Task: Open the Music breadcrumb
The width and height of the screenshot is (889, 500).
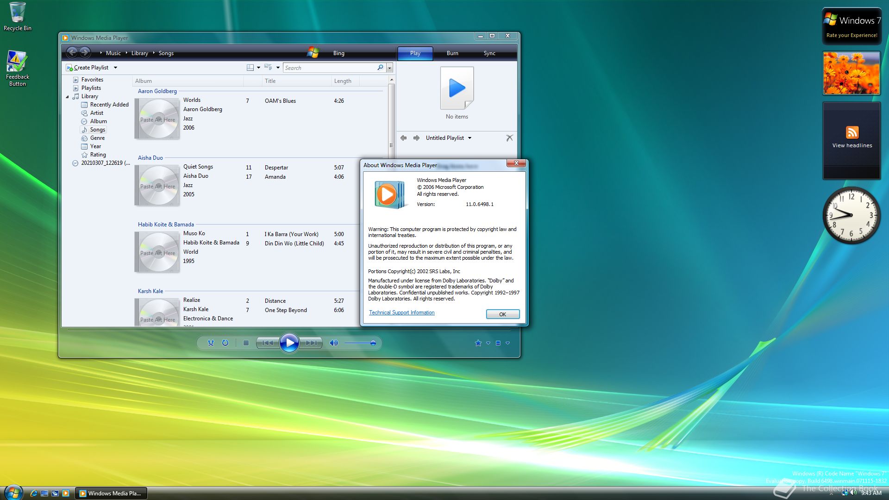Action: (113, 53)
